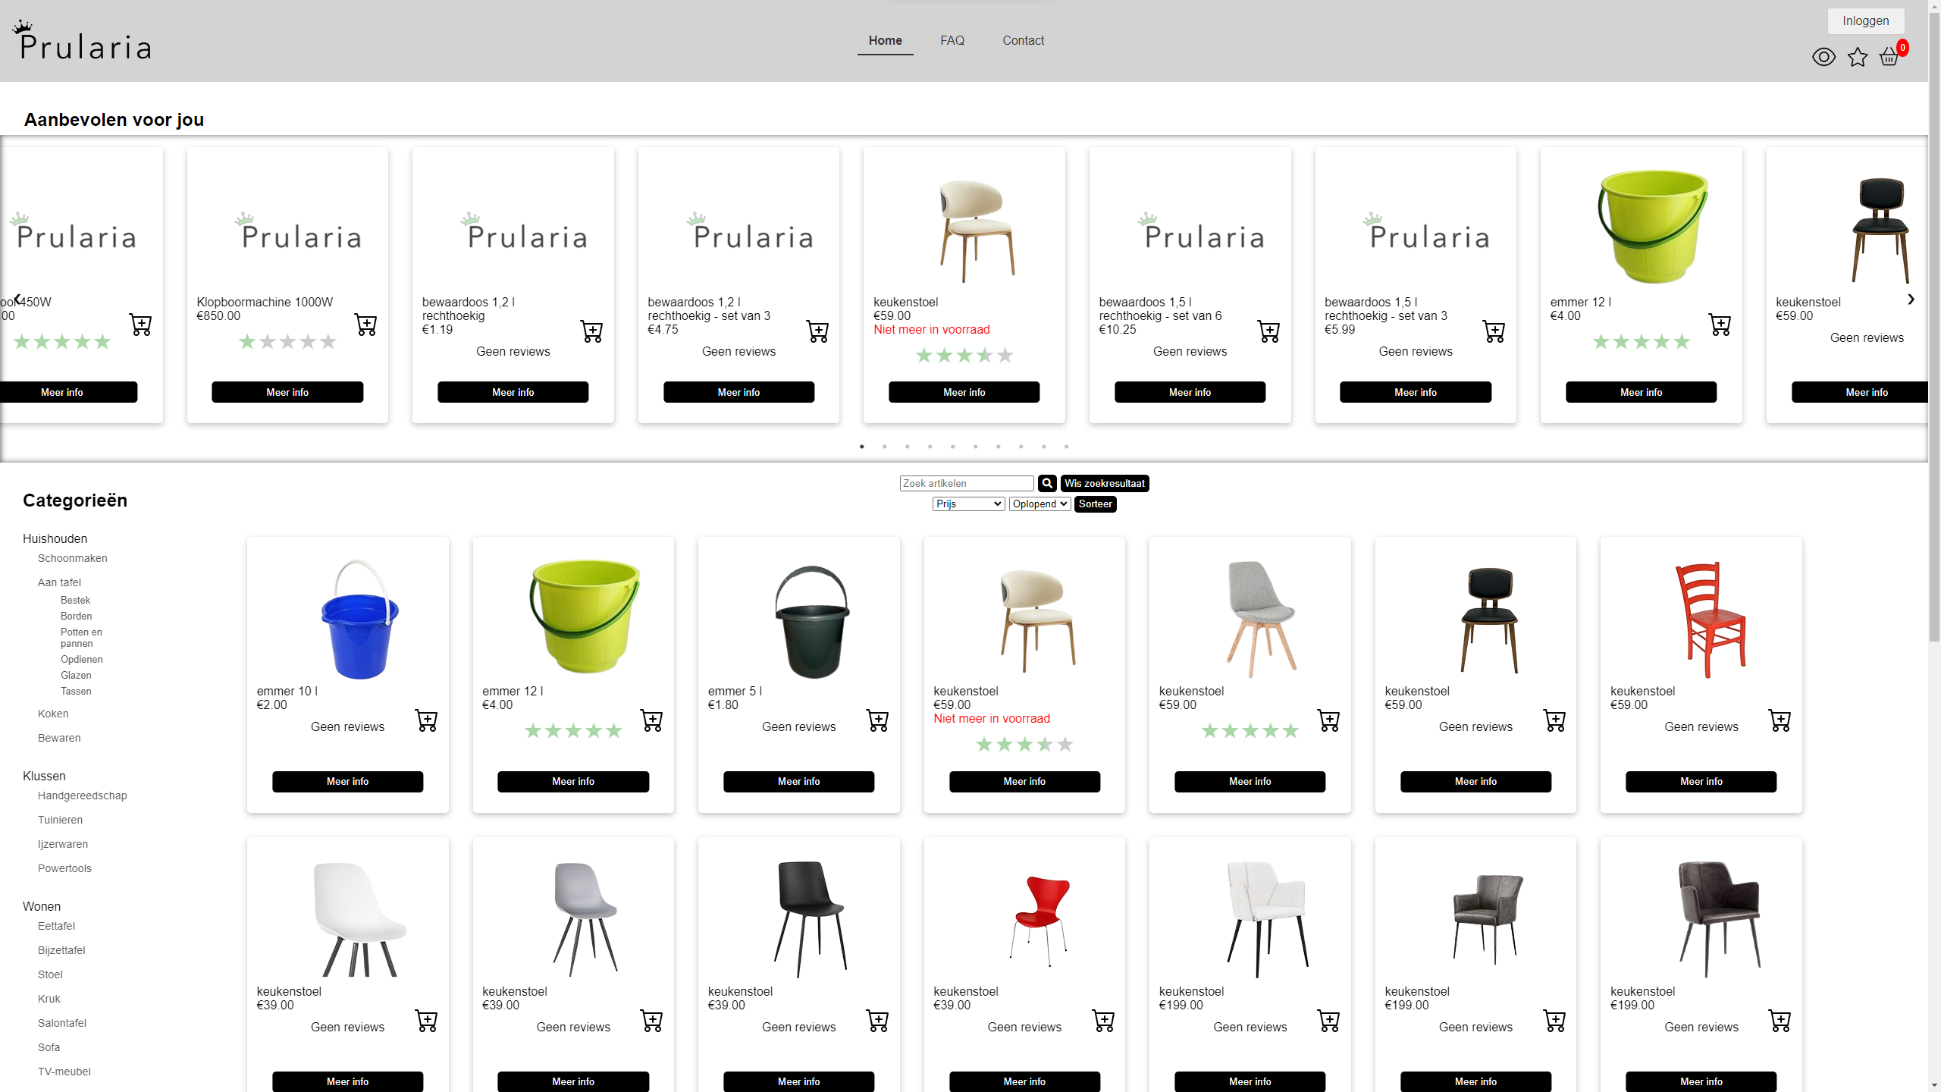Open the Prijs sort field dropdown
Screen dimensions: 1941x1092
[968, 504]
